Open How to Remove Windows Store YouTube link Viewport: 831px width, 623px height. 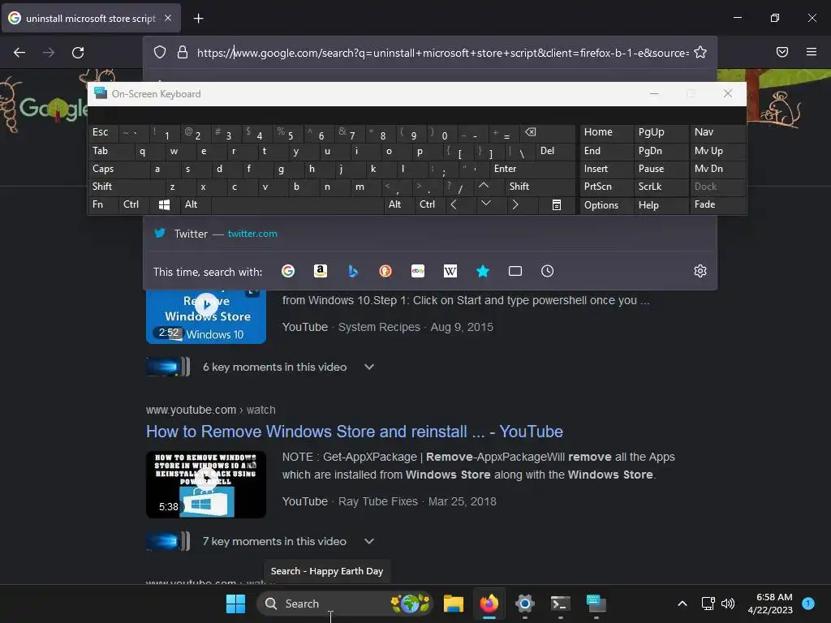pyautogui.click(x=354, y=432)
